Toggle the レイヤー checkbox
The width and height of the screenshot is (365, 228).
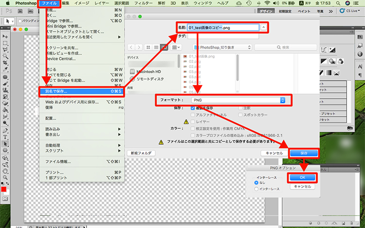click(193, 122)
